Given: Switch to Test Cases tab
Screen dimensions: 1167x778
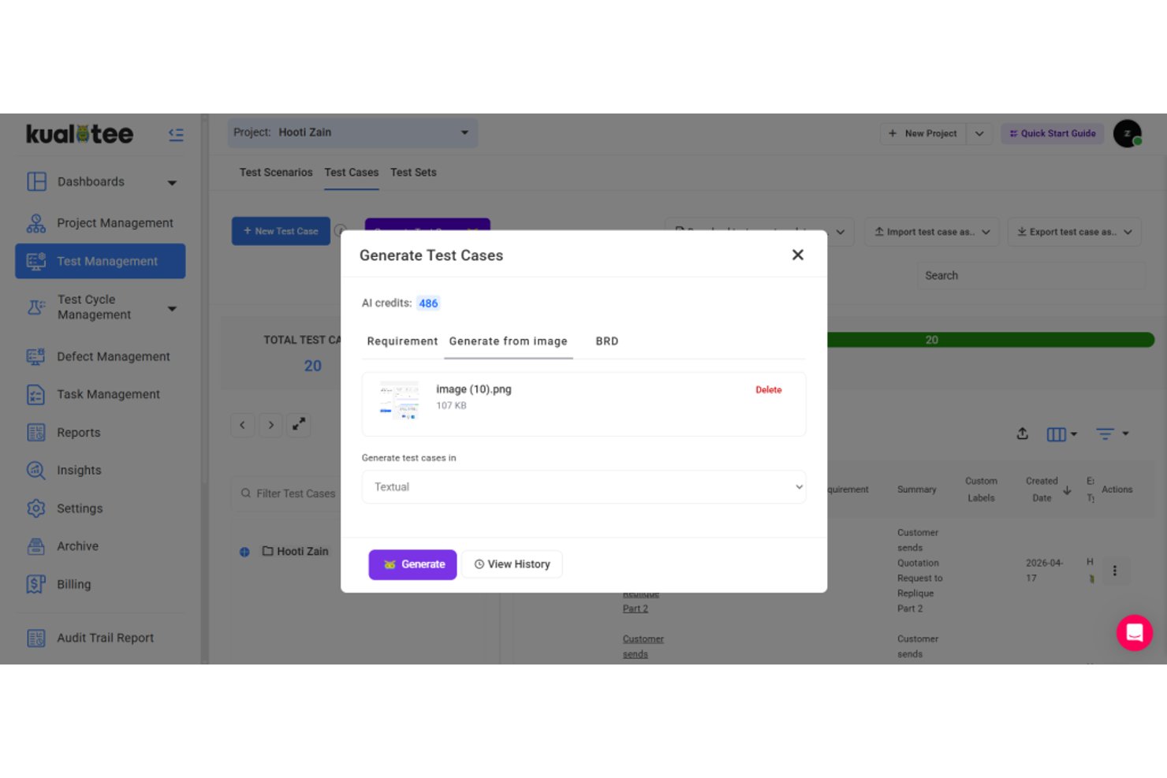Looking at the screenshot, I should (352, 173).
